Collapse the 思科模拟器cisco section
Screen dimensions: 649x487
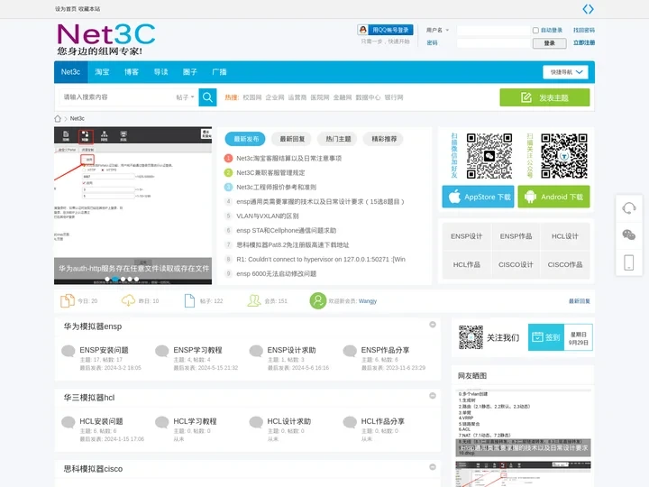(433, 467)
